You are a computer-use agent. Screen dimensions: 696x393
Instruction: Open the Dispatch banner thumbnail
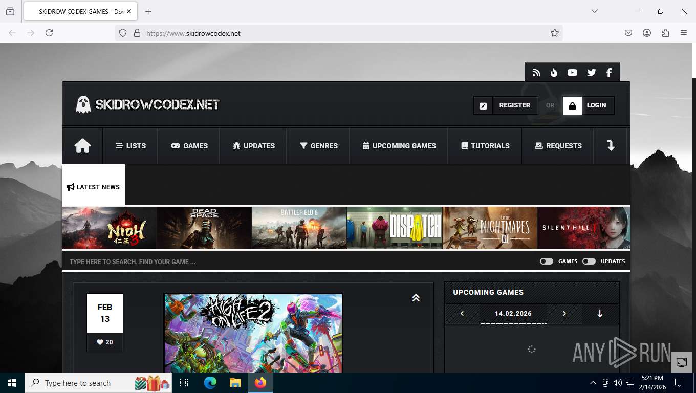tap(395, 228)
